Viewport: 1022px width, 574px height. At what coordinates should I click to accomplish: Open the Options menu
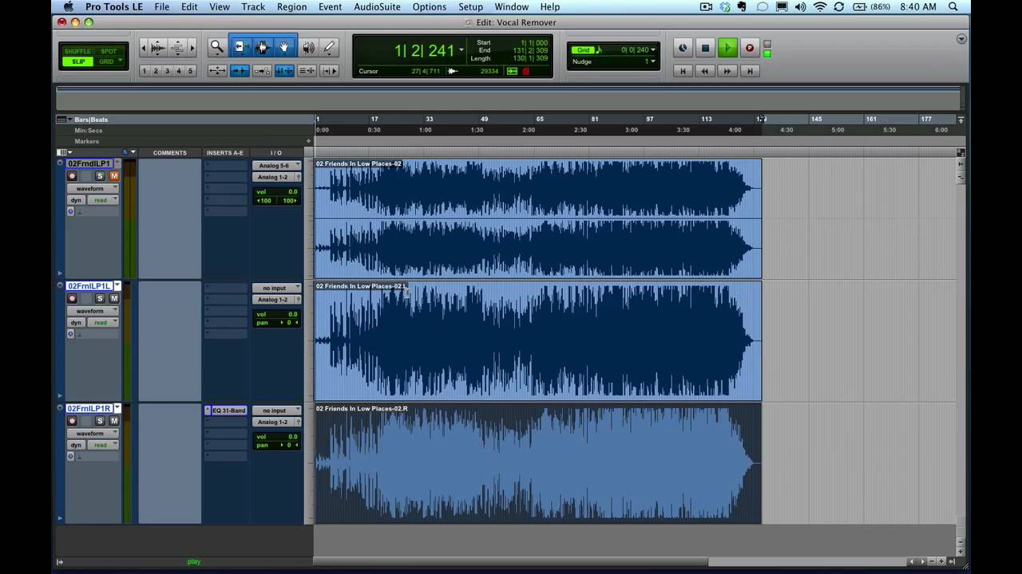pyautogui.click(x=430, y=7)
